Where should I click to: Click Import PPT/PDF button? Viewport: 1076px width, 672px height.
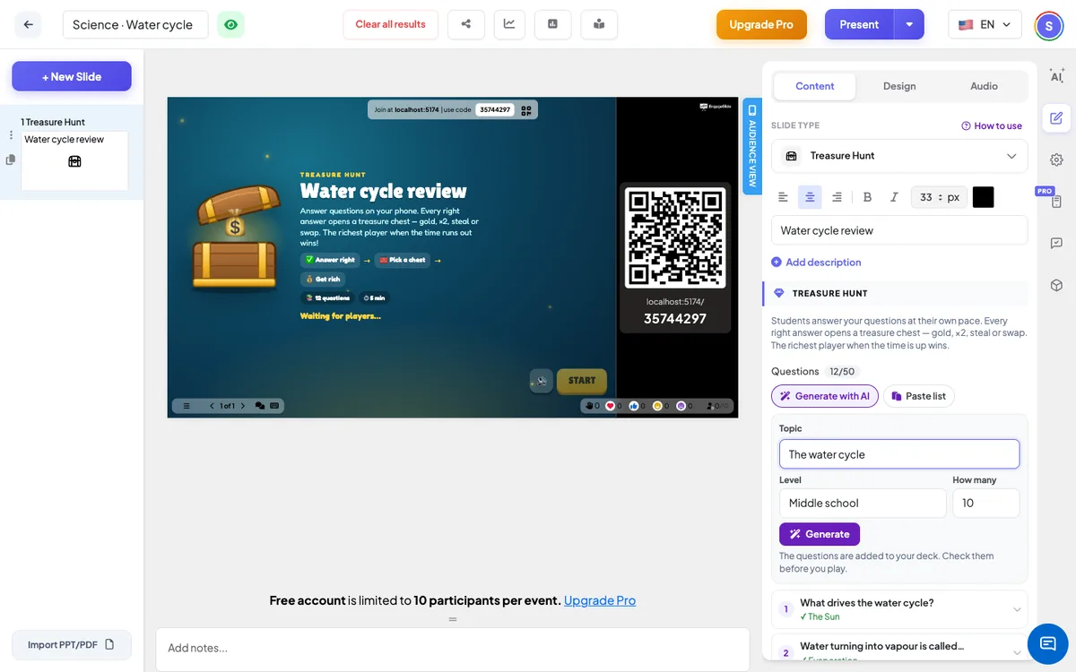pyautogui.click(x=72, y=644)
